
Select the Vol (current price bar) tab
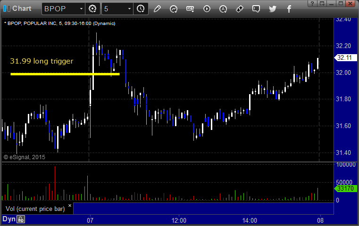(x=35, y=209)
